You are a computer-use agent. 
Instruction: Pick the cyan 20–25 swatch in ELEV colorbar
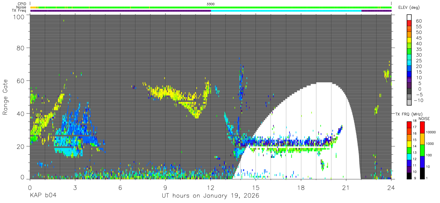409,63
